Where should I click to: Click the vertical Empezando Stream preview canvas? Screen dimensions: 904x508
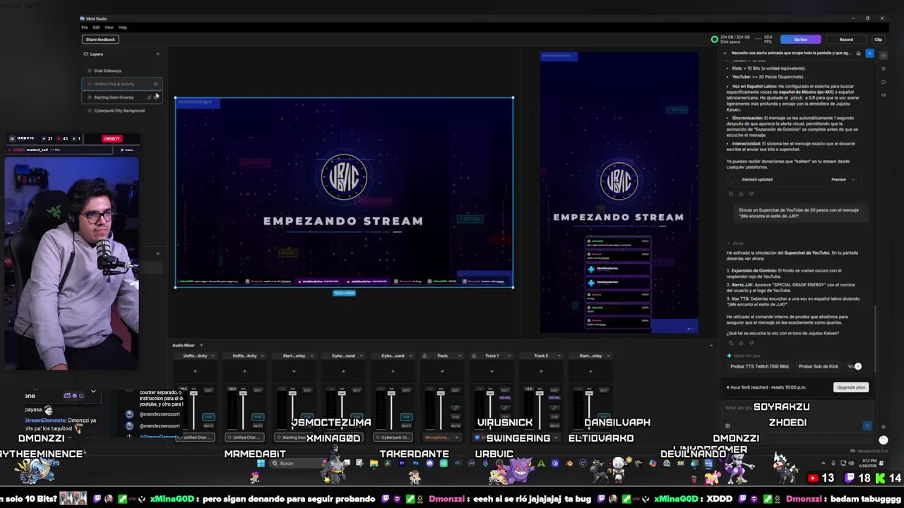pyautogui.click(x=619, y=192)
